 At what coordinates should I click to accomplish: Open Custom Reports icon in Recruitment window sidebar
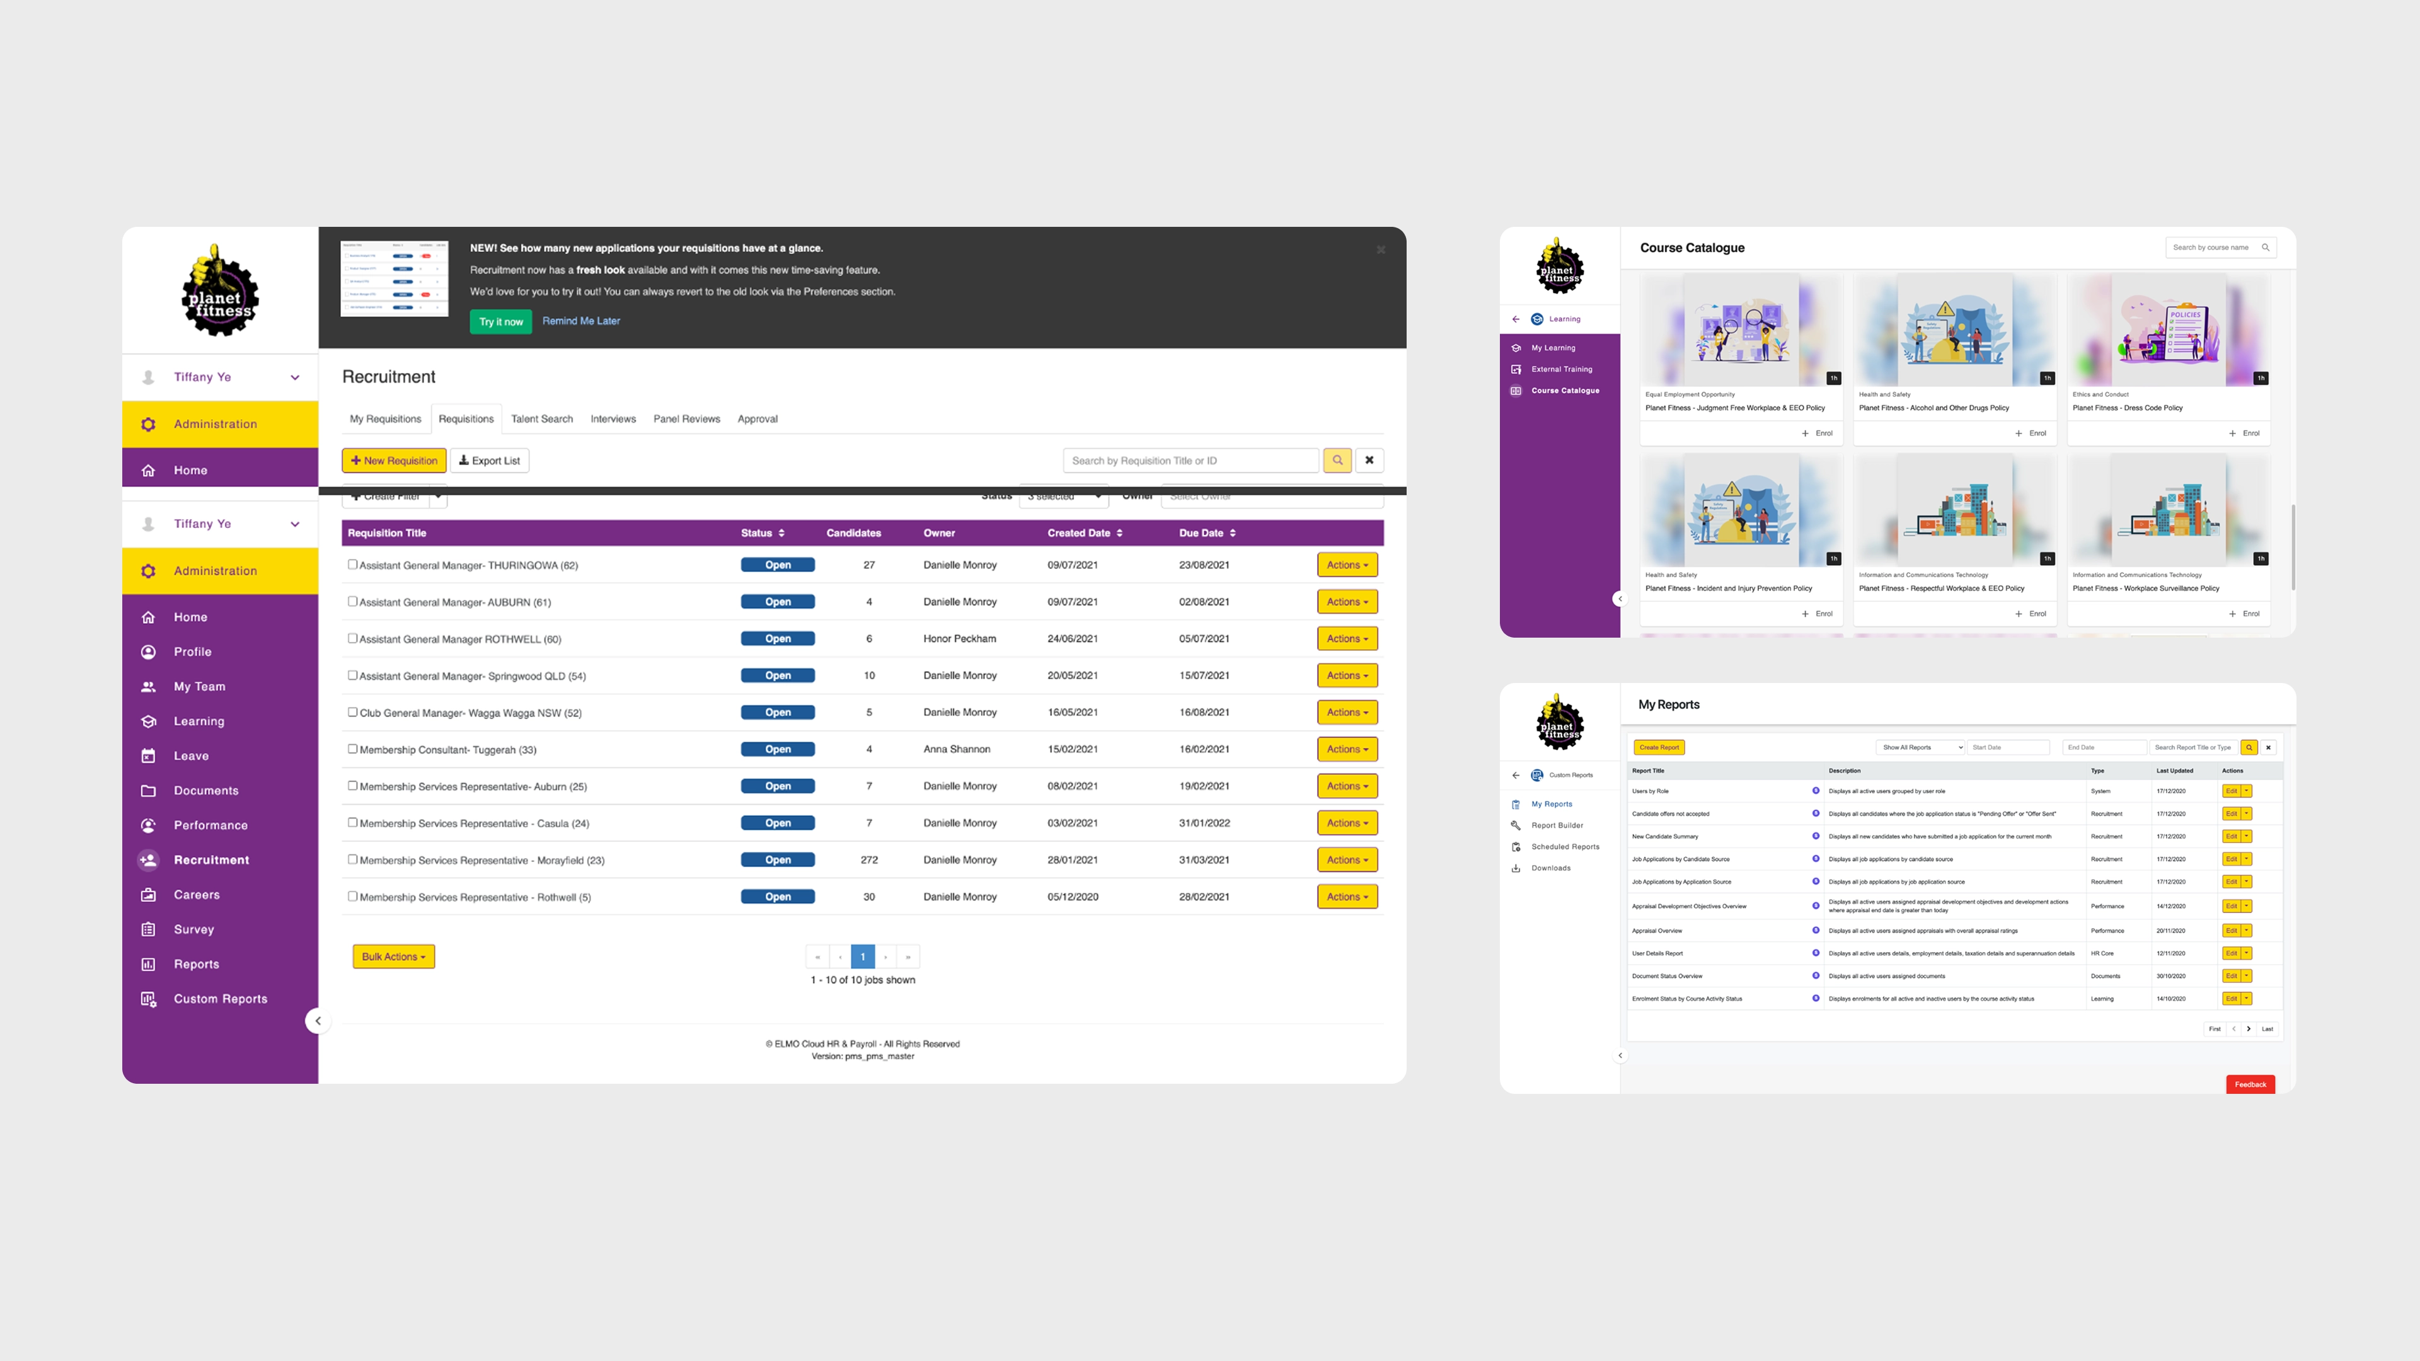[x=149, y=999]
